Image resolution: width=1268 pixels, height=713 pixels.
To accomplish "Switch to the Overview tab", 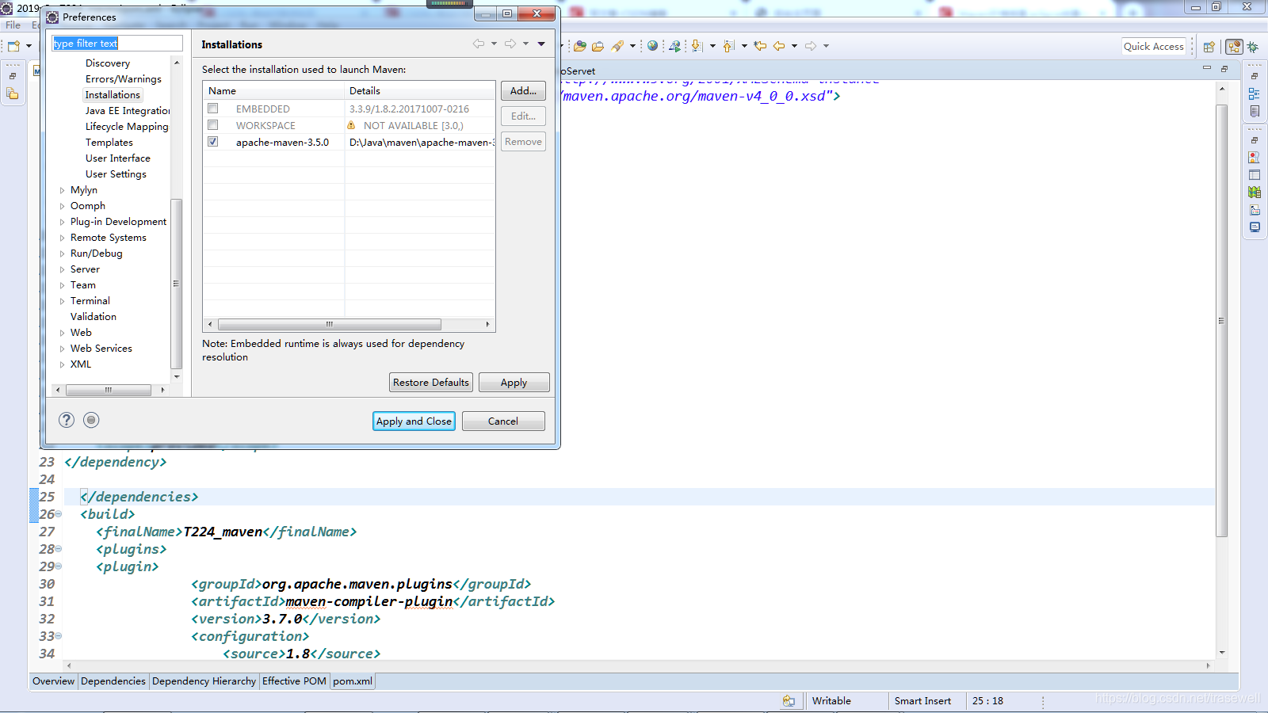I will 54,681.
